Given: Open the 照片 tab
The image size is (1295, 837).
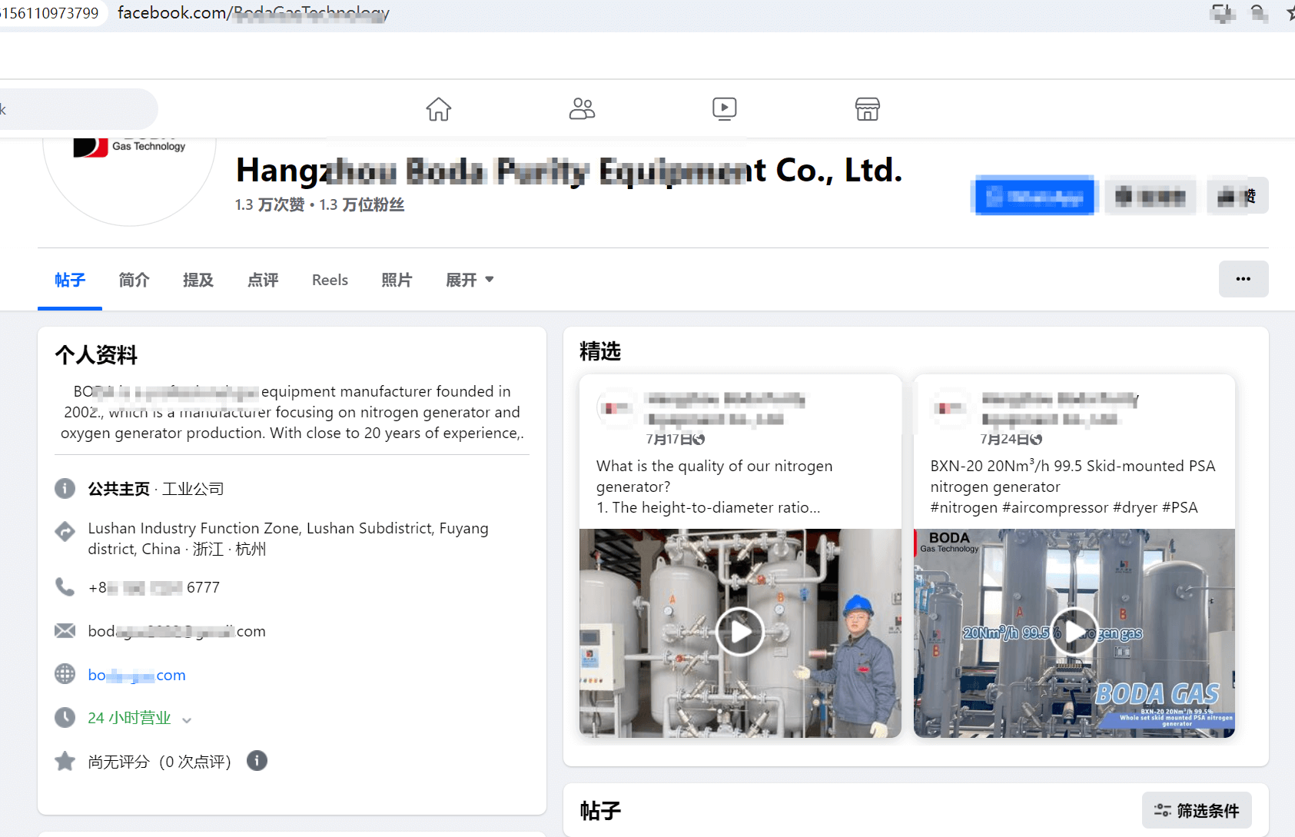Looking at the screenshot, I should pos(397,280).
